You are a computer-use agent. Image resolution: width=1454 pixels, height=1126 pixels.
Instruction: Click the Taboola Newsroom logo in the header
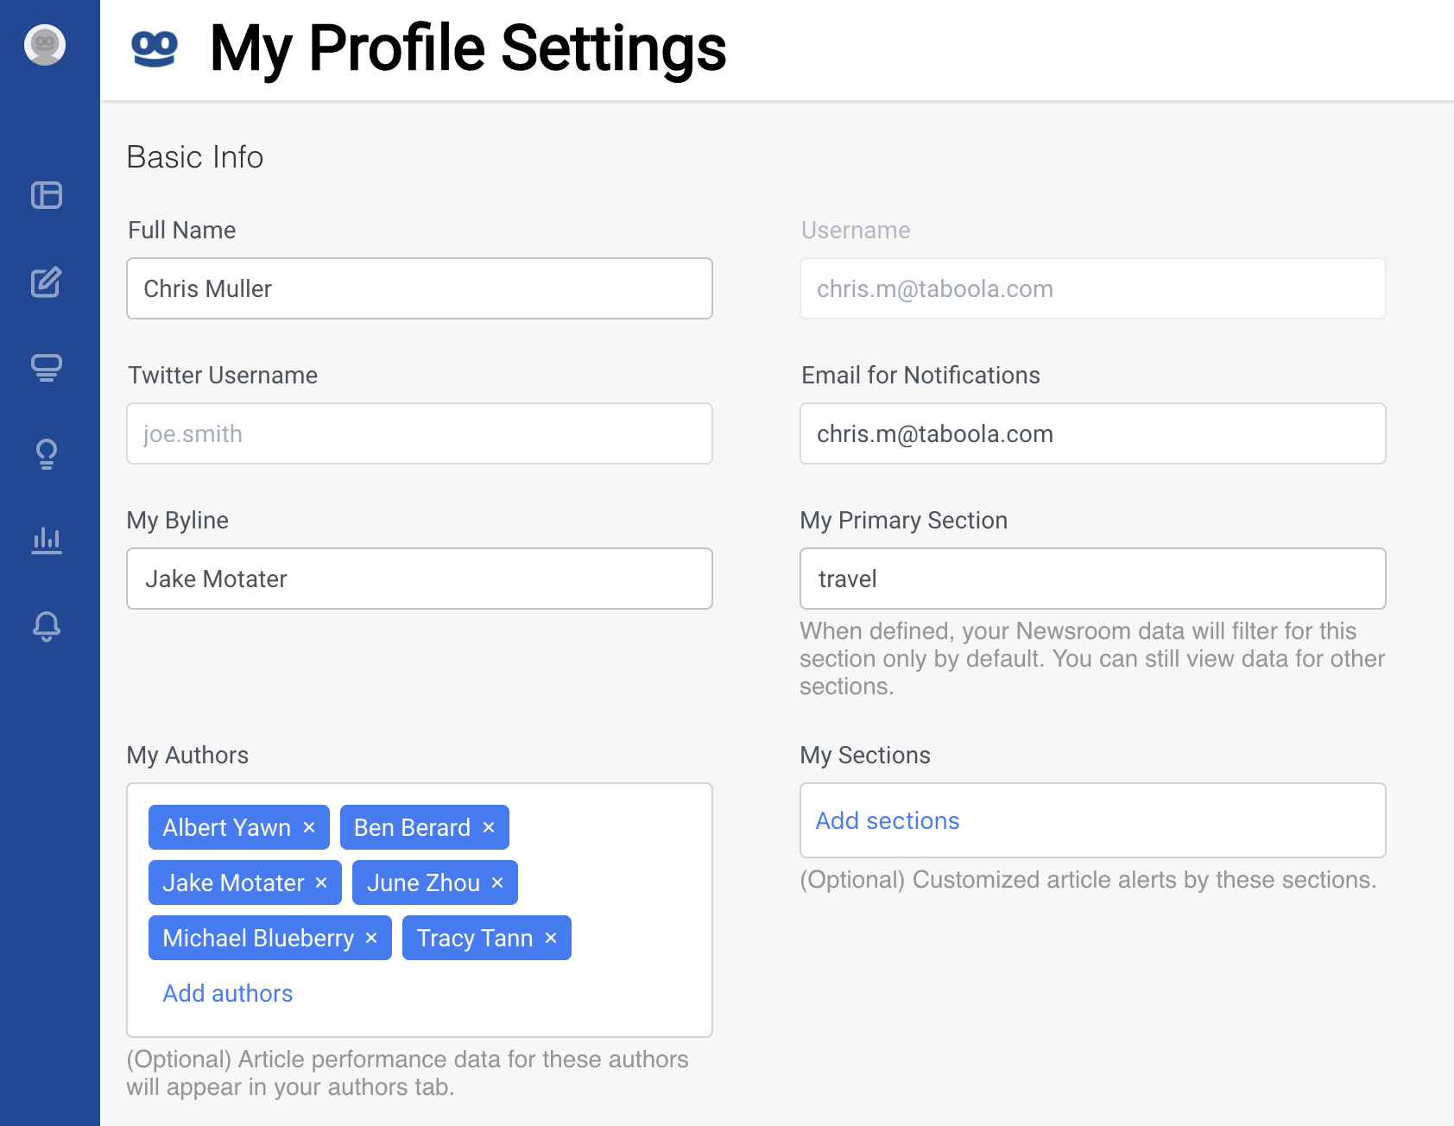153,49
